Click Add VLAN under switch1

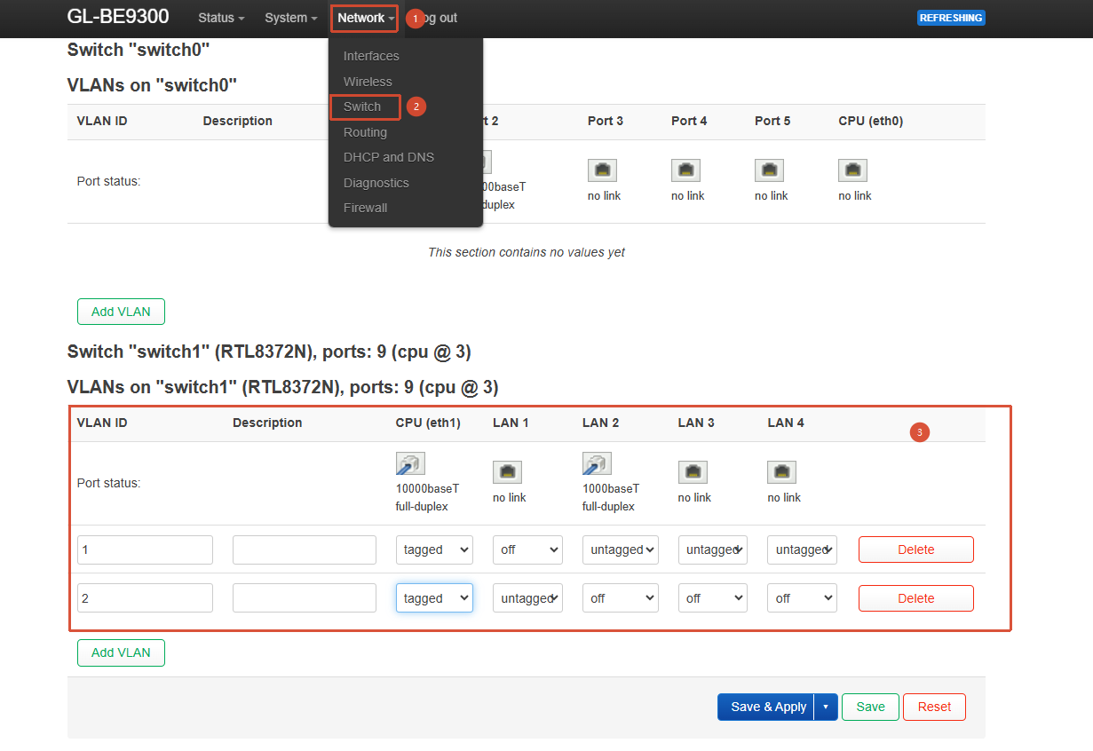pyautogui.click(x=121, y=652)
